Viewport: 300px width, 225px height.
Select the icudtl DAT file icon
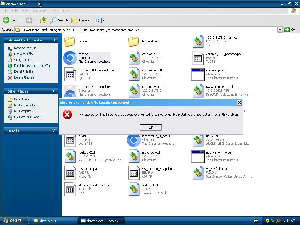pyautogui.click(x=70, y=141)
